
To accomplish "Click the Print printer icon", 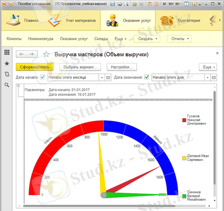I will (x=120, y=4).
